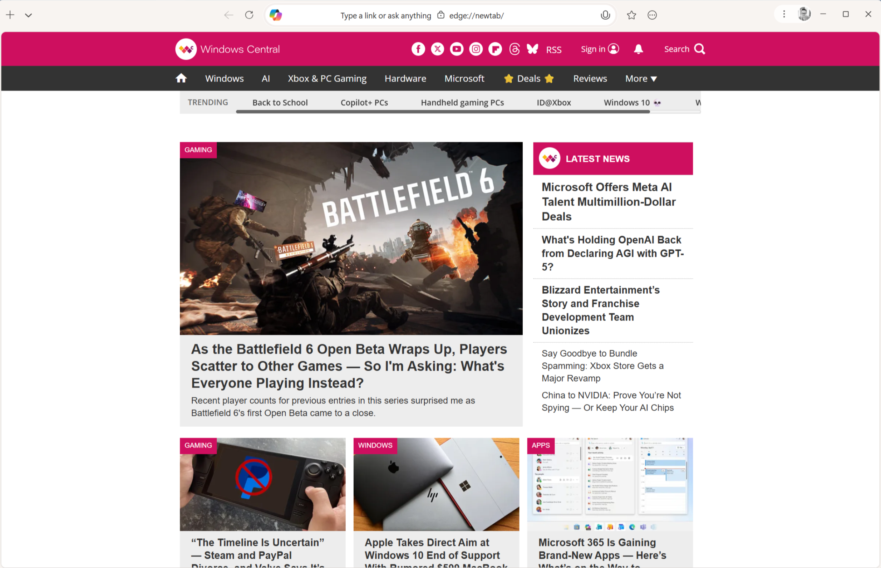This screenshot has height=568, width=881.
Task: Click the TRENDING label
Action: pos(207,102)
